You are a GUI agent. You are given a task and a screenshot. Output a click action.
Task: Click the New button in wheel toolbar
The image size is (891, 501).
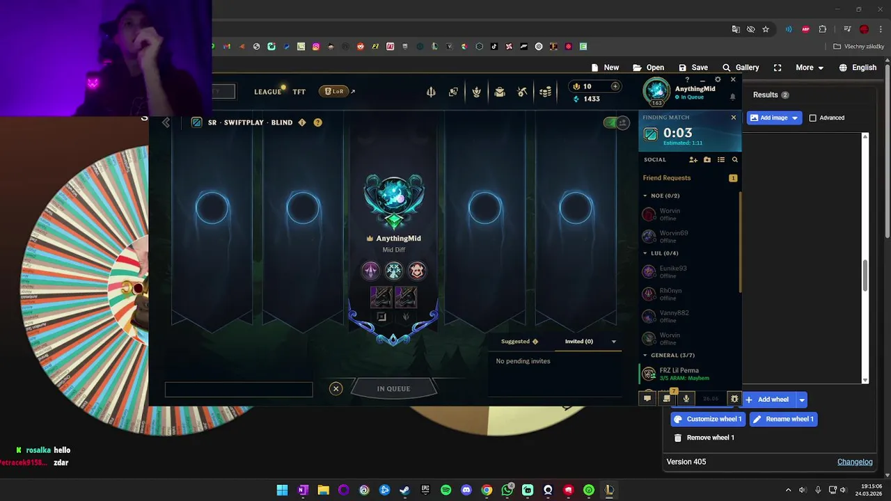[x=605, y=67]
